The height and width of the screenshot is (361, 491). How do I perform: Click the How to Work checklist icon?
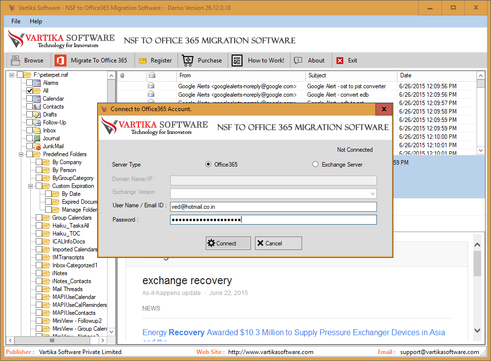tap(237, 60)
